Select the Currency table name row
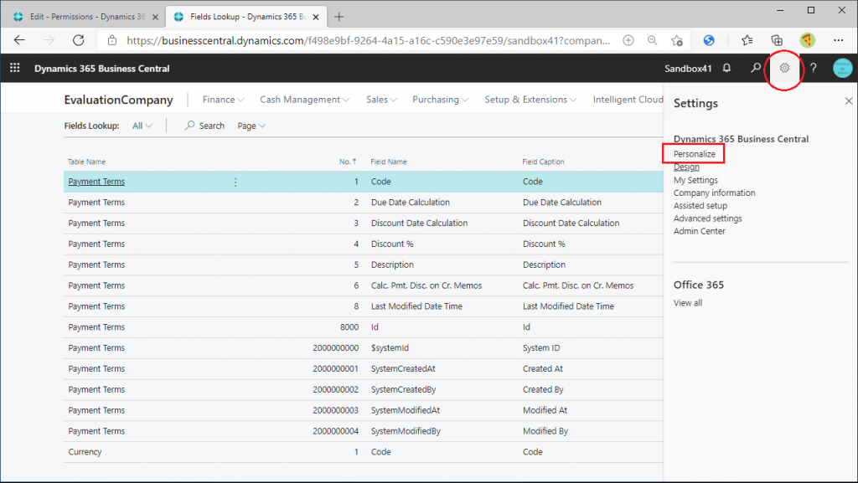858x483 pixels. coord(85,452)
